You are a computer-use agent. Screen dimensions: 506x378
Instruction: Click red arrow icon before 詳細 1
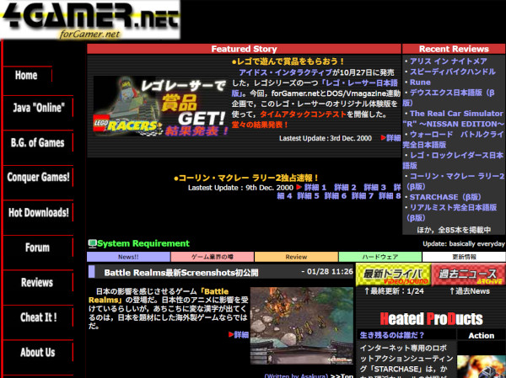299,187
